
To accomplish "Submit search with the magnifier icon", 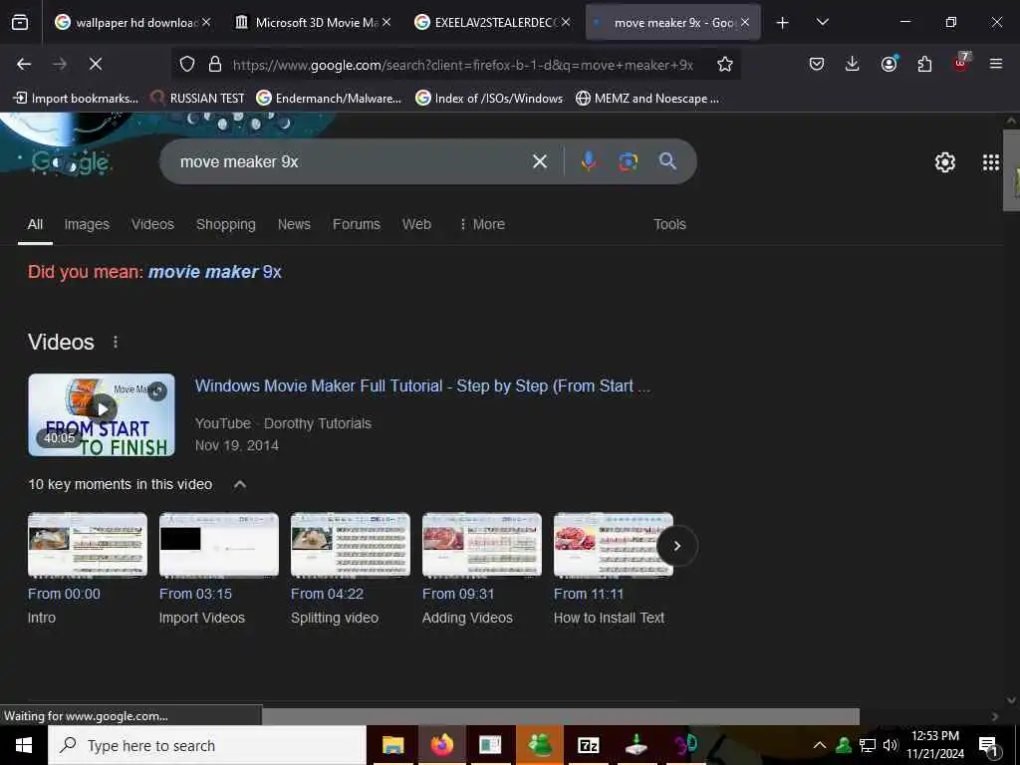I will click(x=667, y=161).
